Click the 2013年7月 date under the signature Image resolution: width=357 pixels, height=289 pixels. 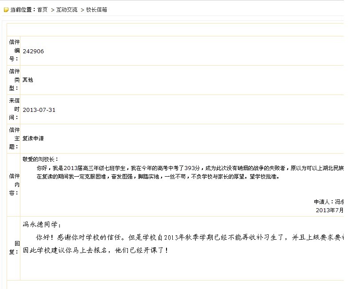pos(329,210)
